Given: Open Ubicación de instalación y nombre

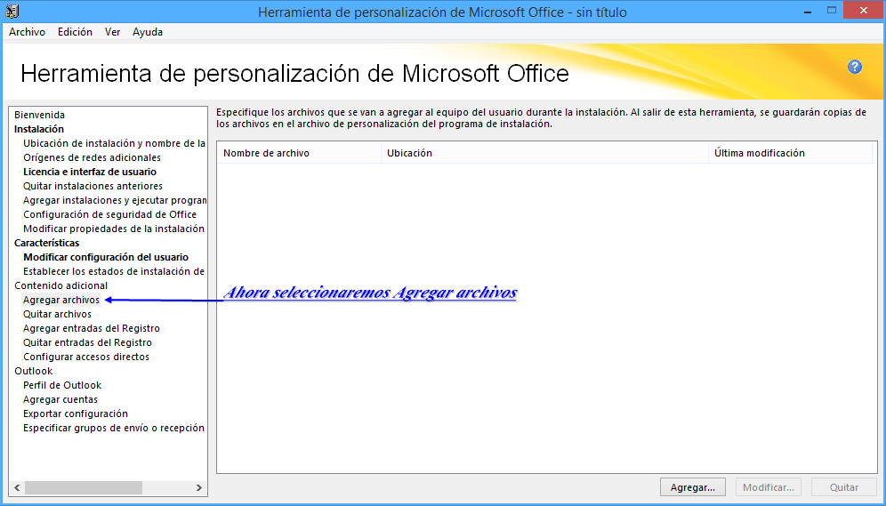Looking at the screenshot, I should tap(114, 143).
